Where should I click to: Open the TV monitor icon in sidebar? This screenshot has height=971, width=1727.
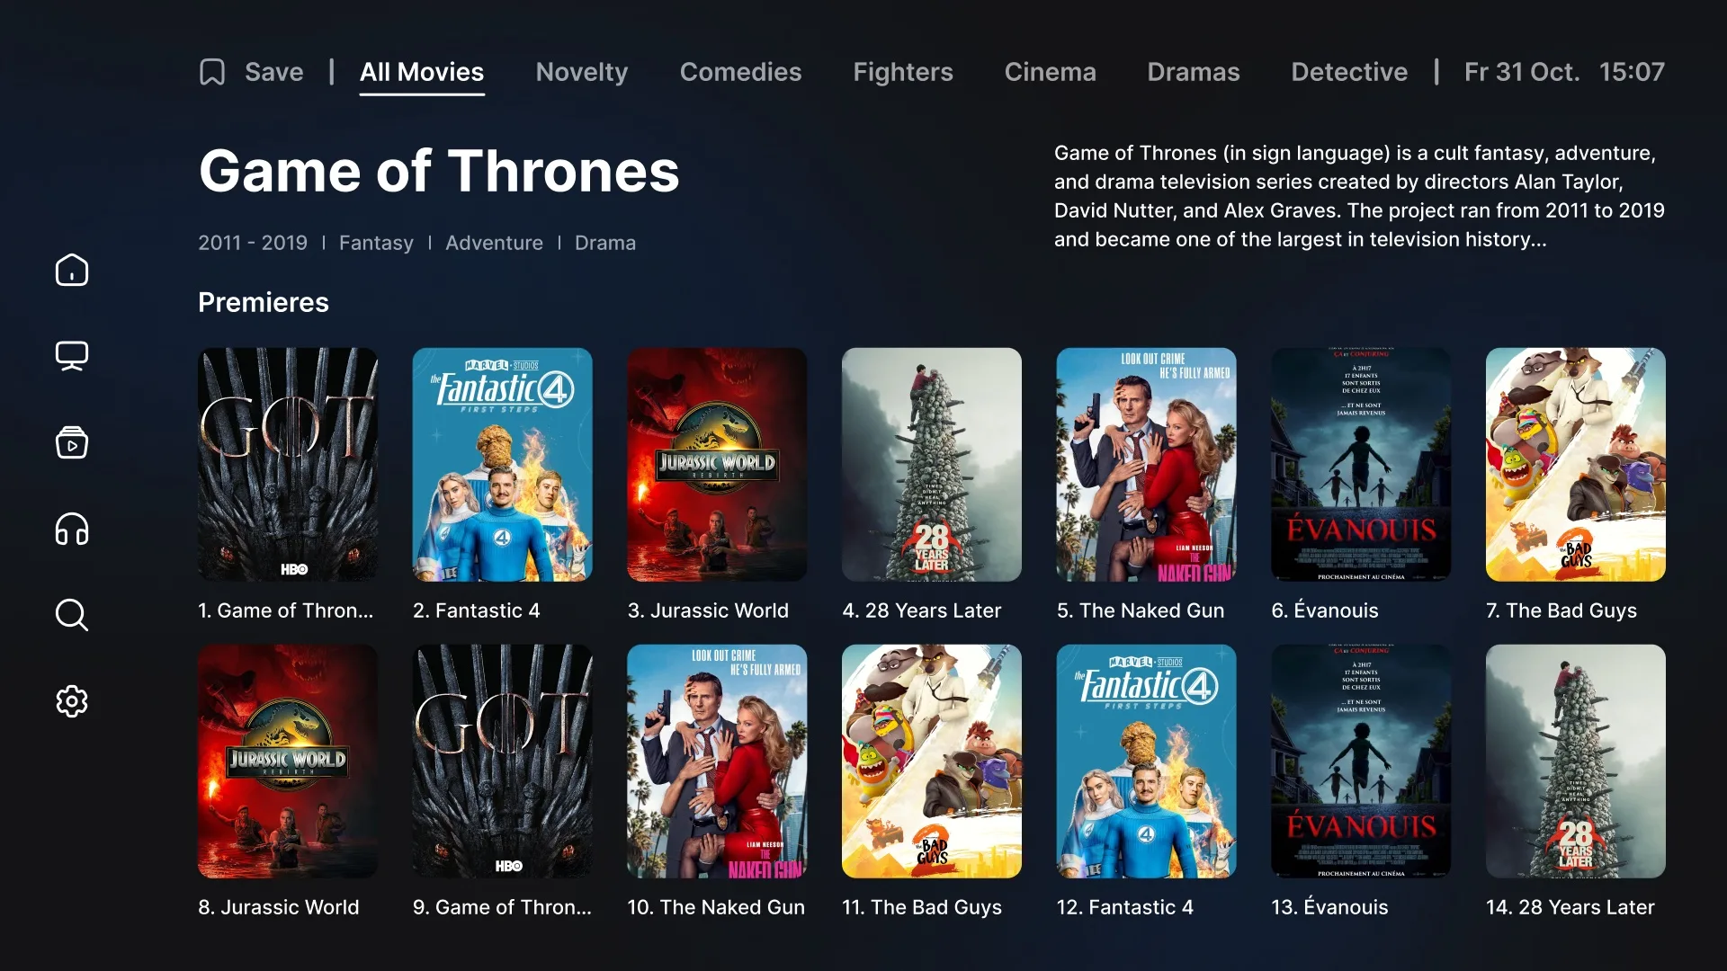click(72, 356)
